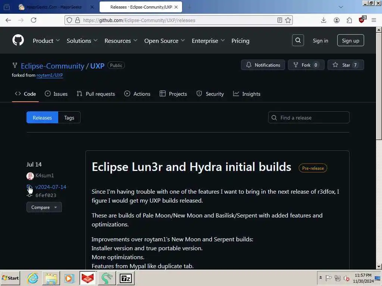The width and height of the screenshot is (382, 286).
Task: Open the Security tab
Action: click(210, 94)
